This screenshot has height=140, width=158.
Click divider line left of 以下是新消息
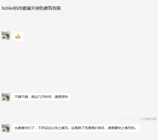coord(125,119)
